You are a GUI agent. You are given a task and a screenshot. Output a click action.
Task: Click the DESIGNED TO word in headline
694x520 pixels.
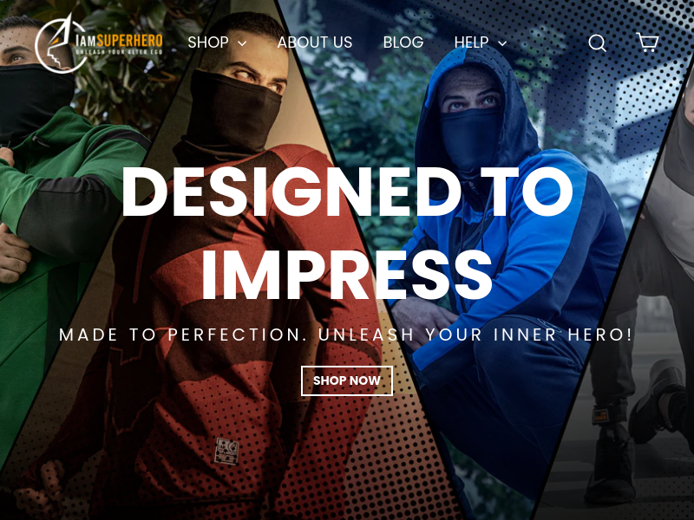(x=347, y=192)
